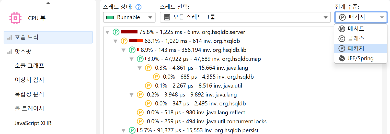The height and width of the screenshot is (134, 390).
Task: Collapse the org.hsqldb.persist node
Action: (124, 130)
